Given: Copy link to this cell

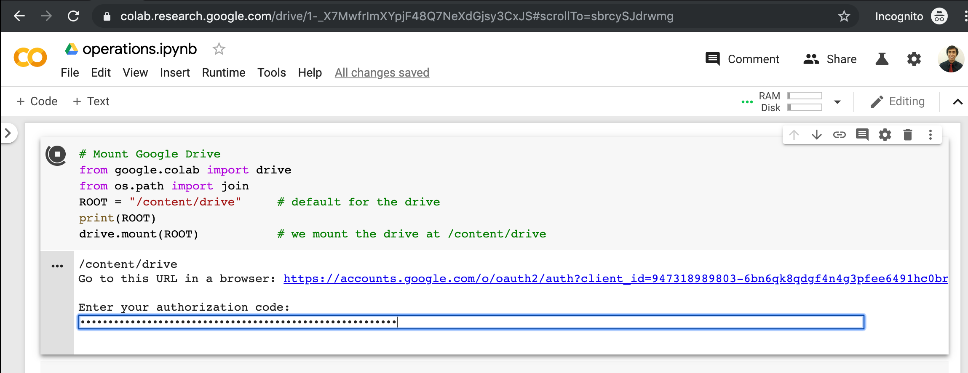Looking at the screenshot, I should pos(840,135).
